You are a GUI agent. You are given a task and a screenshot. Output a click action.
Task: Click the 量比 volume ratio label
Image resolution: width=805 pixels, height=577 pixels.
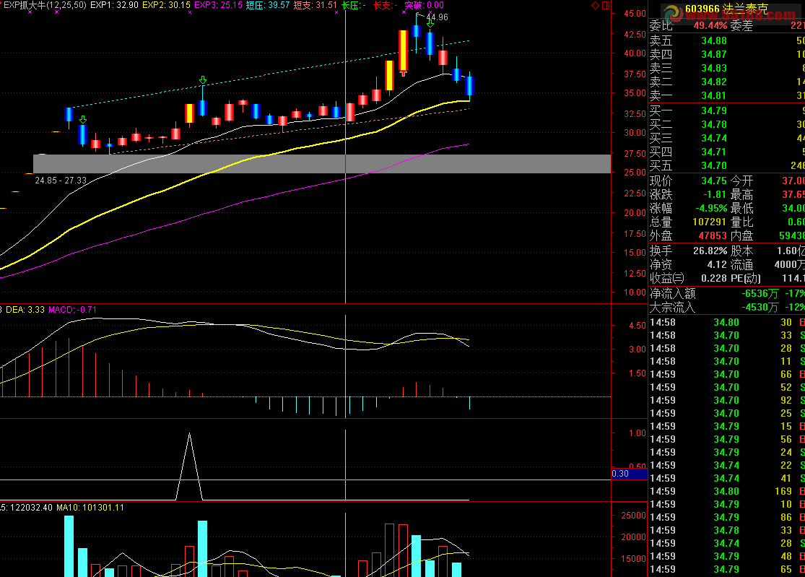coord(742,222)
